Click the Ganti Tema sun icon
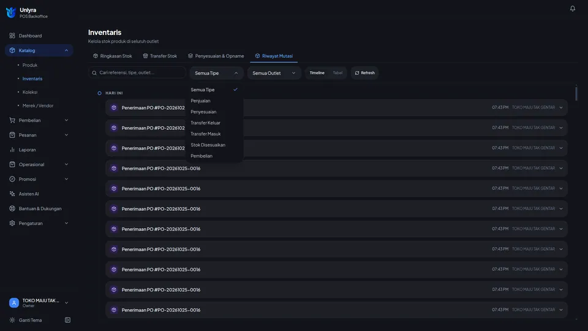Image resolution: width=588 pixels, height=331 pixels. tap(12, 320)
